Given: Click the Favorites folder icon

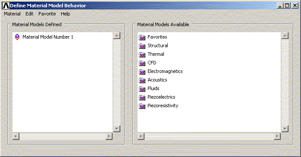Looking at the screenshot, I should (142, 37).
